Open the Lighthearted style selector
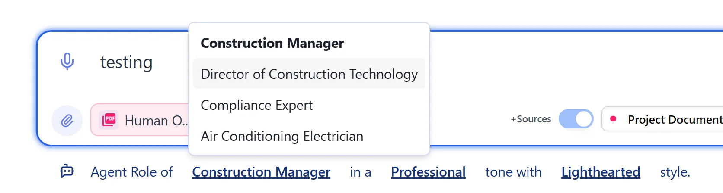This screenshot has height=193, width=723. 601,172
